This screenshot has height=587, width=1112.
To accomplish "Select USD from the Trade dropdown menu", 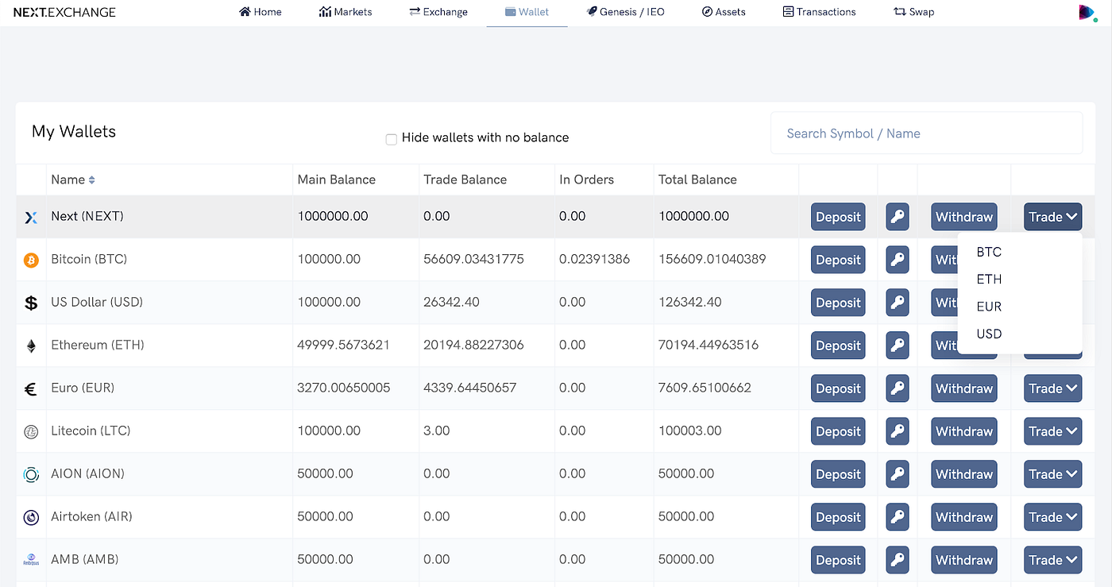I will click(989, 334).
